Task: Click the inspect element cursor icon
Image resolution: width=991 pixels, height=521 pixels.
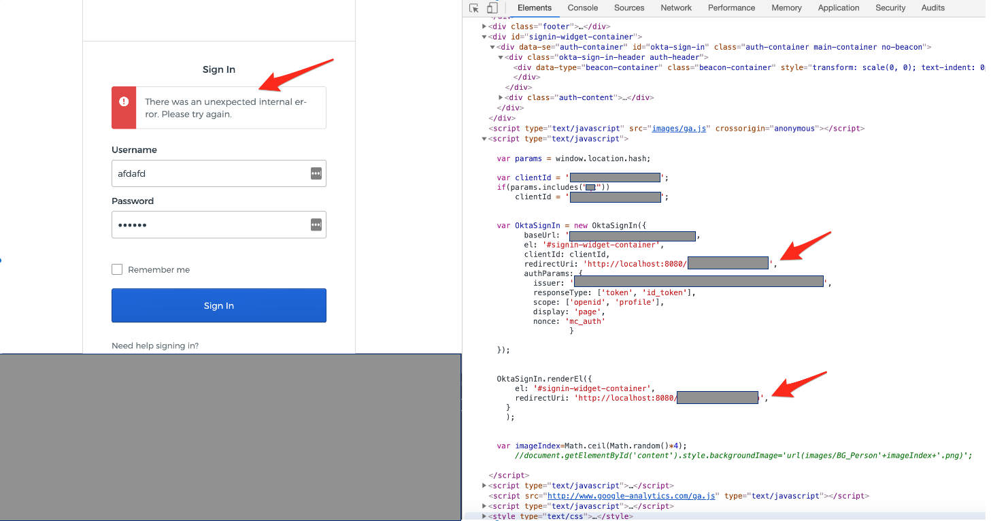Action: click(x=474, y=8)
